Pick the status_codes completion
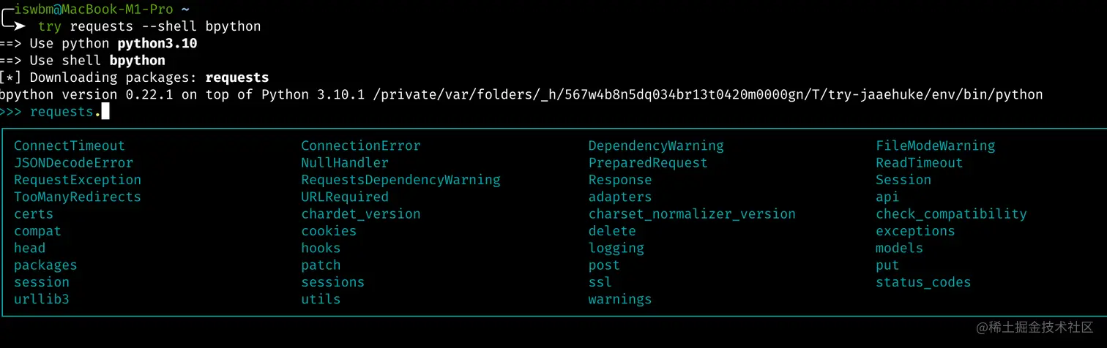 (x=923, y=282)
